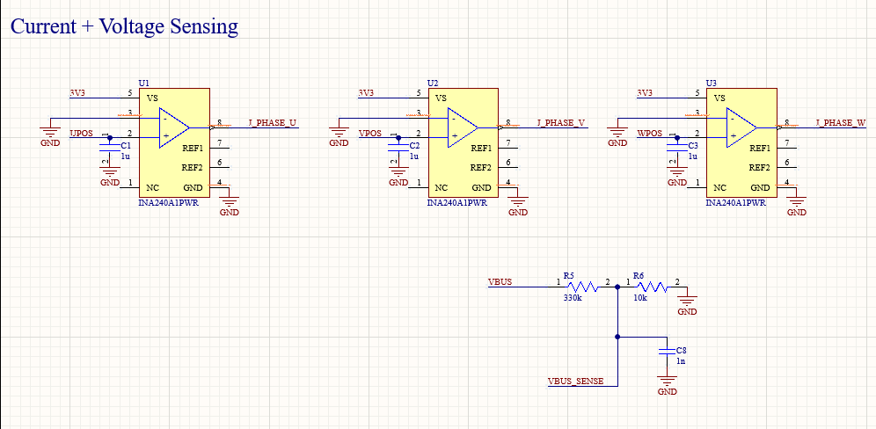876x429 pixels.
Task: Click the C8 designator label
Action: tap(682, 350)
